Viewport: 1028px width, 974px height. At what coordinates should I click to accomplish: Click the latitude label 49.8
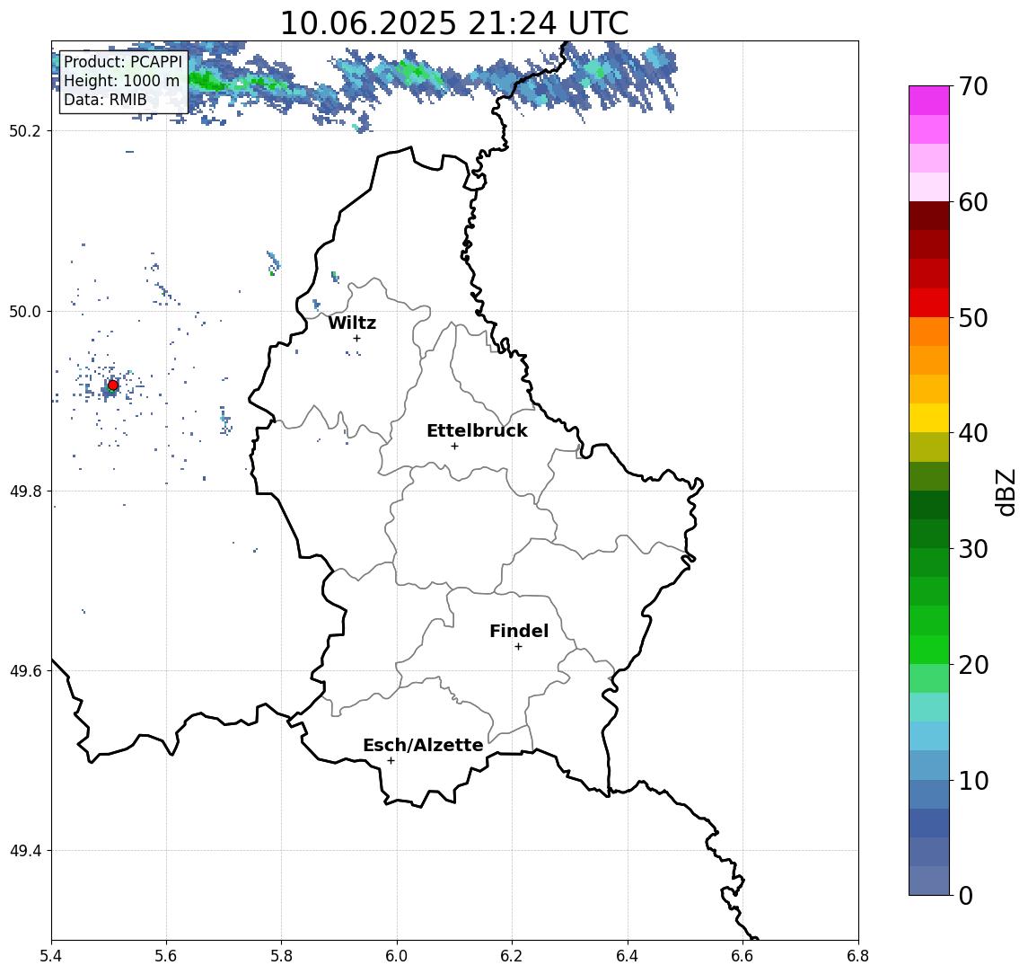[x=25, y=491]
